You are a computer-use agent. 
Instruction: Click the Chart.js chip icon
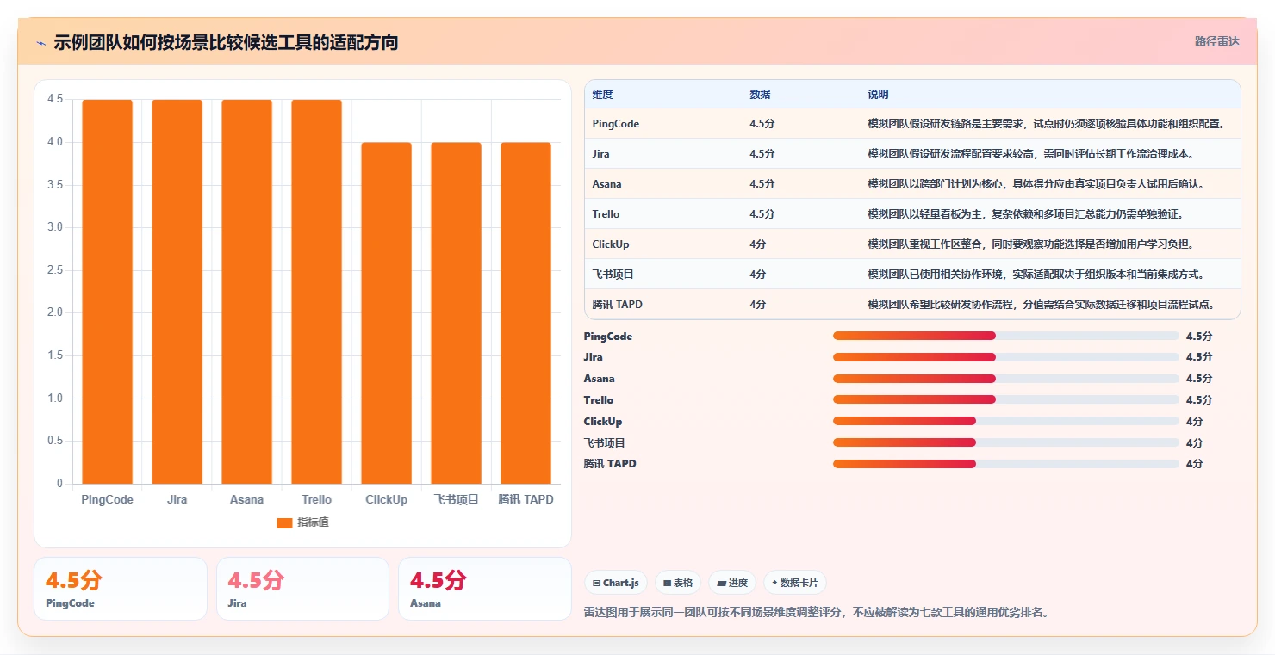click(596, 583)
